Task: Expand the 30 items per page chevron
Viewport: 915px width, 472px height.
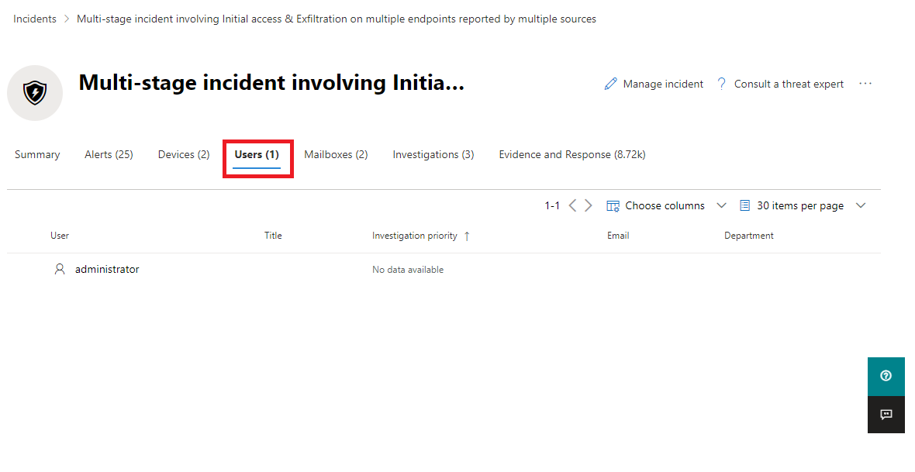Action: click(861, 205)
